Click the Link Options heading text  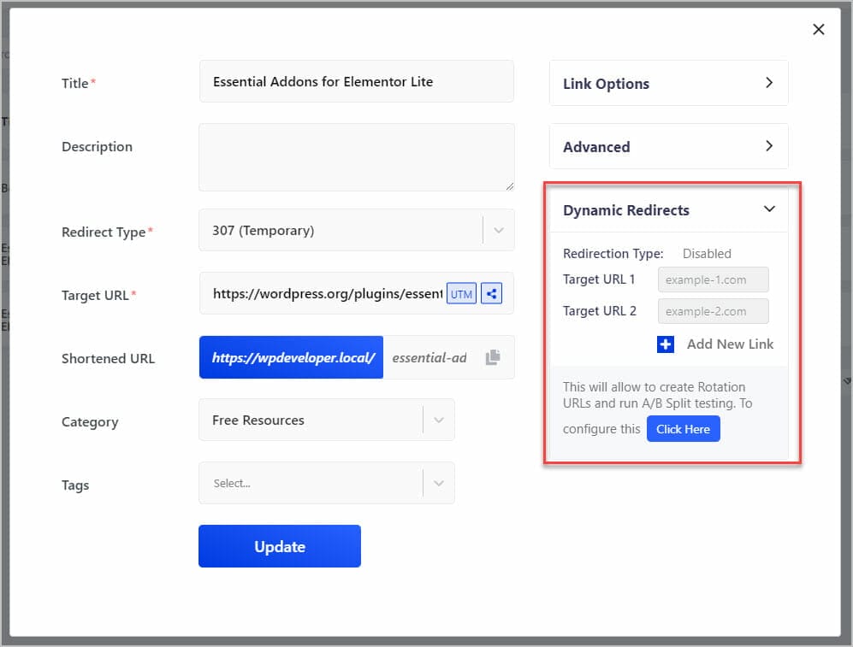coord(606,84)
